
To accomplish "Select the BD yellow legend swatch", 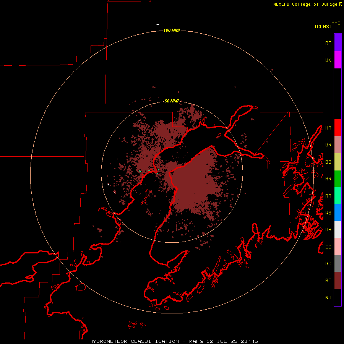I will [x=338, y=162].
